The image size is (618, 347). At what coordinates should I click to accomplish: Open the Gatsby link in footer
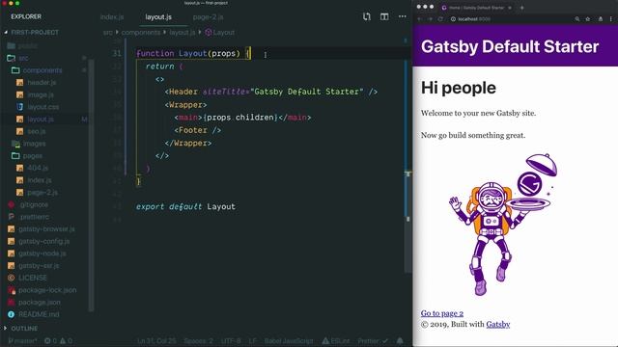point(498,324)
